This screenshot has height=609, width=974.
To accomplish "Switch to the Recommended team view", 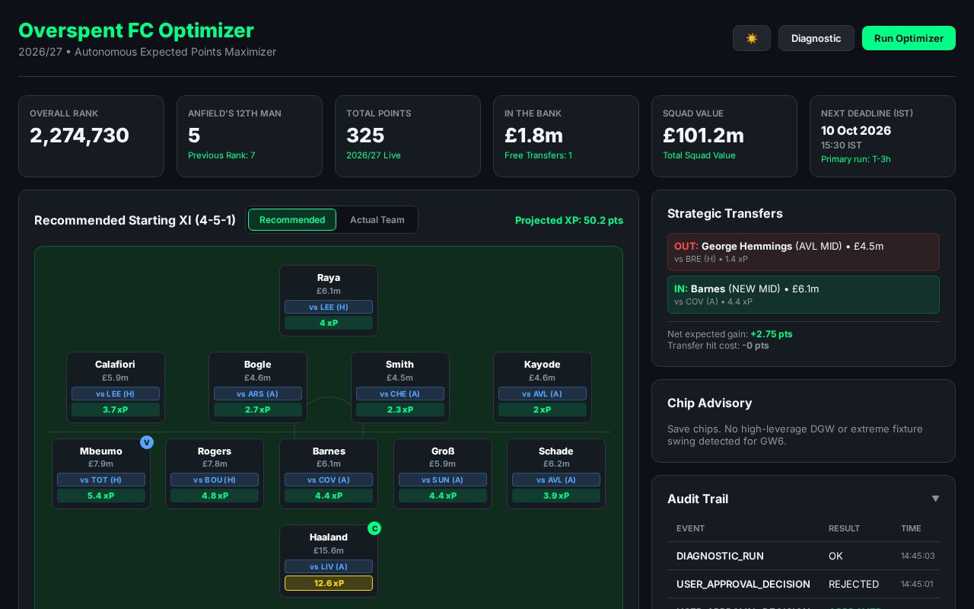I will click(292, 220).
